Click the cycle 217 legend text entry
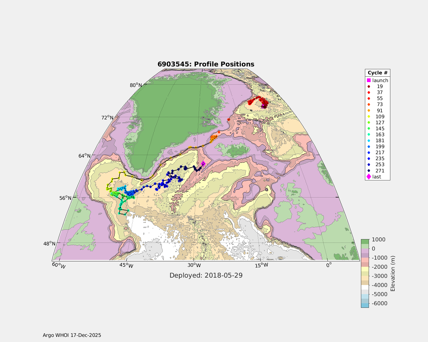This screenshot has height=342, width=428. point(380,152)
